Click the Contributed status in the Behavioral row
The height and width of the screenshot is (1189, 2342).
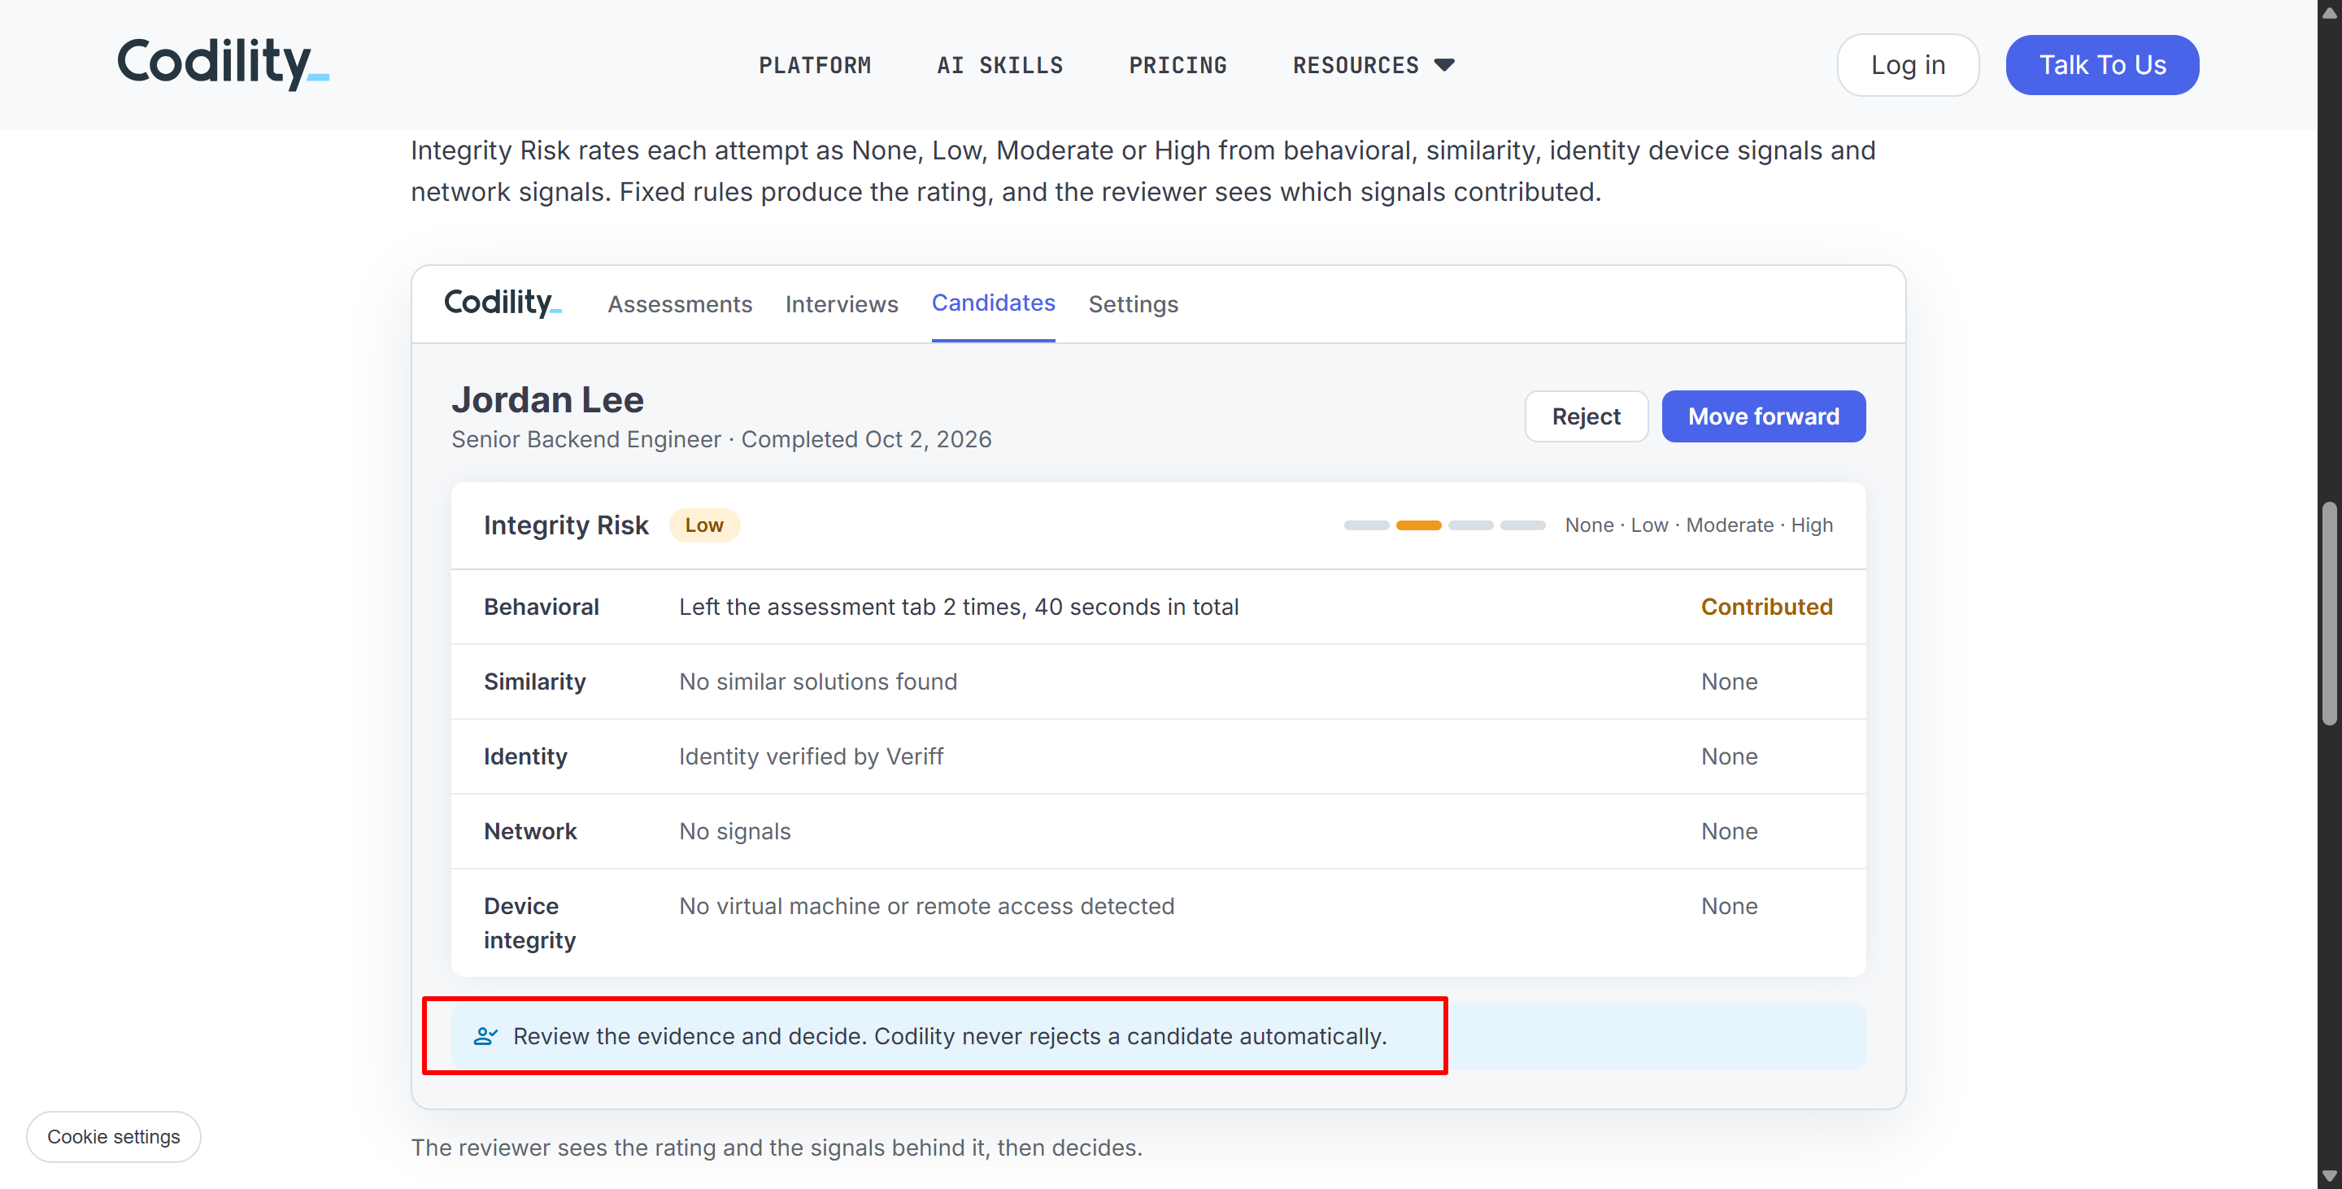point(1765,607)
